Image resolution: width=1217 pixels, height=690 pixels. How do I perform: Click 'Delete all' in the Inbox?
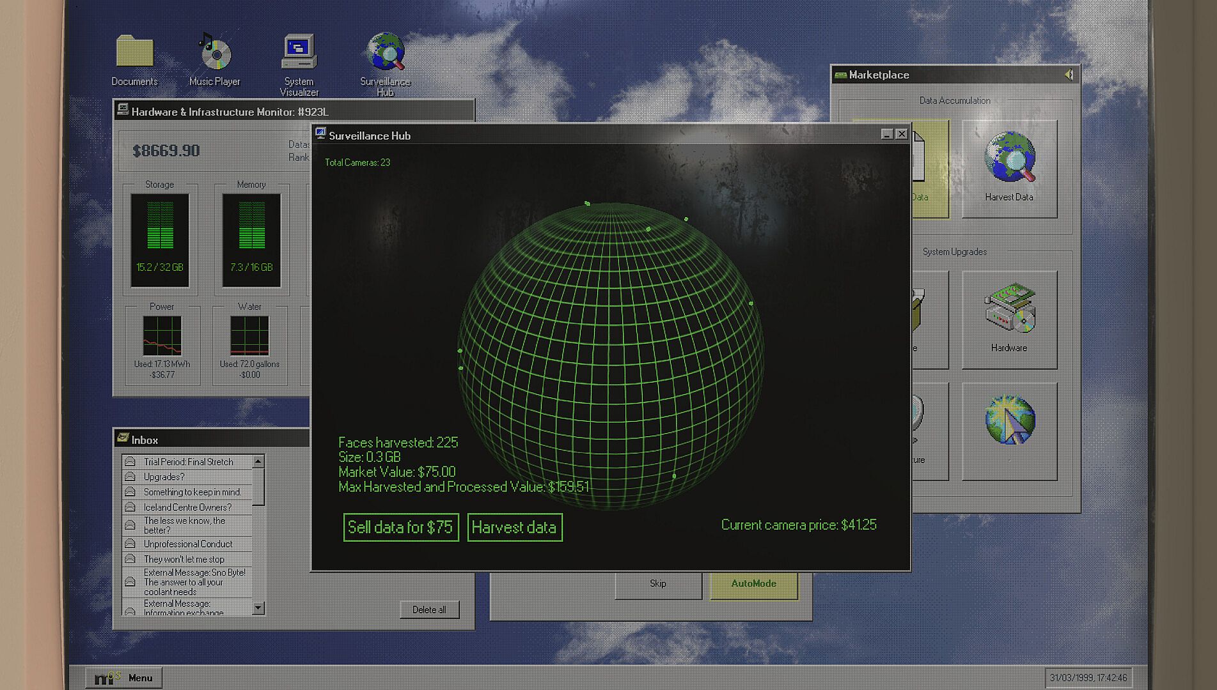[x=429, y=610]
